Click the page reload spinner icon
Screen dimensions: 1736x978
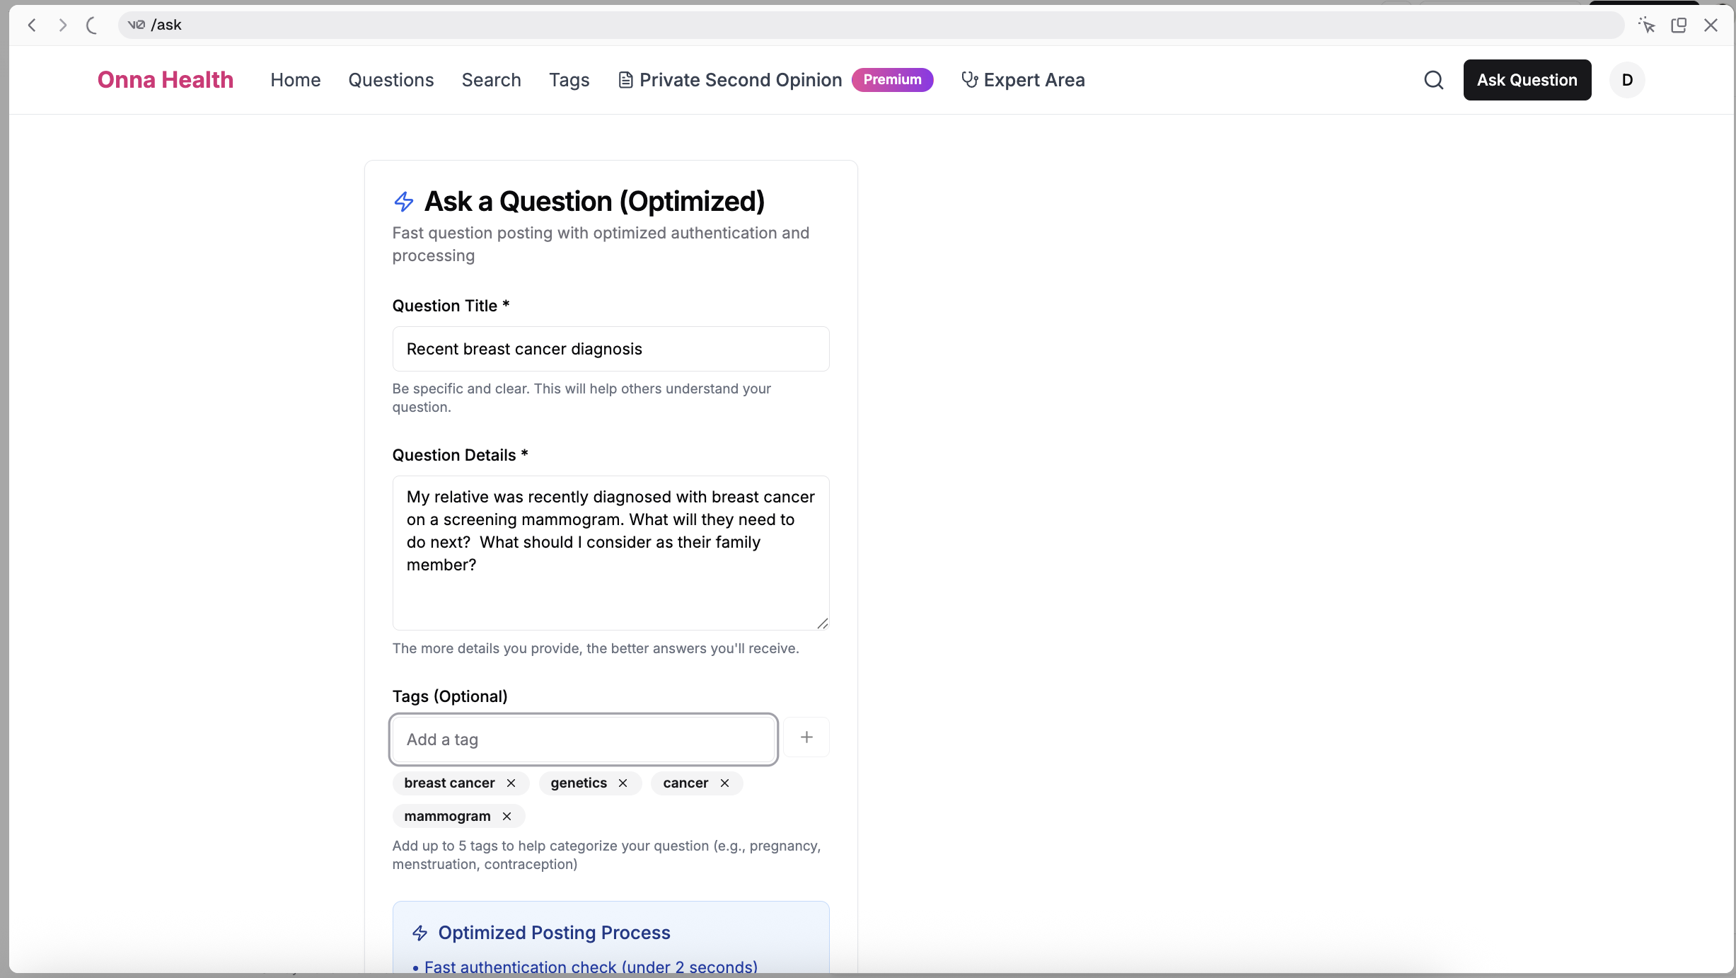[x=92, y=25]
